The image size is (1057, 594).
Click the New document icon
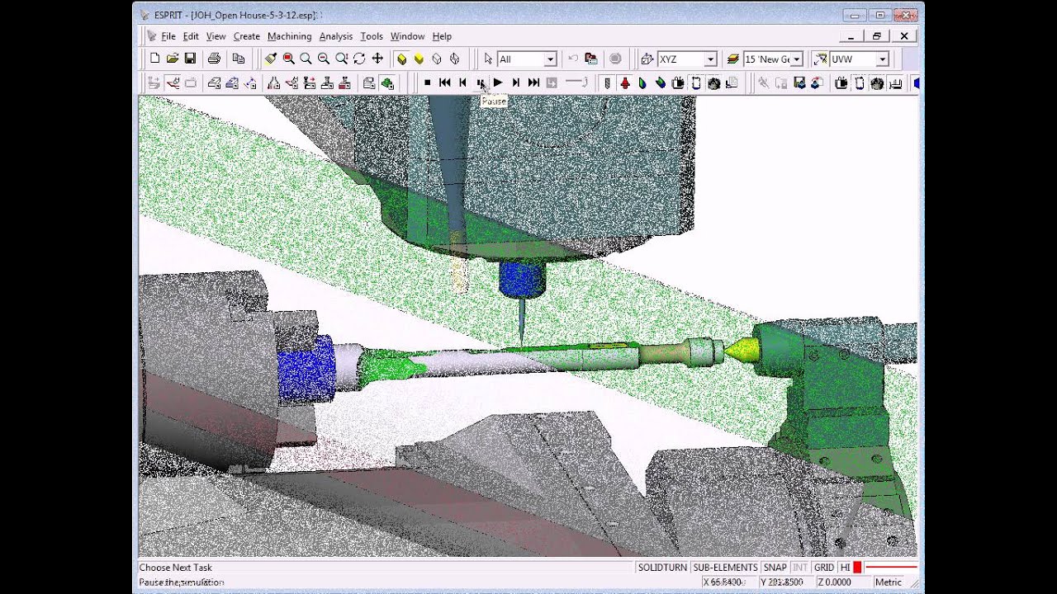click(154, 59)
